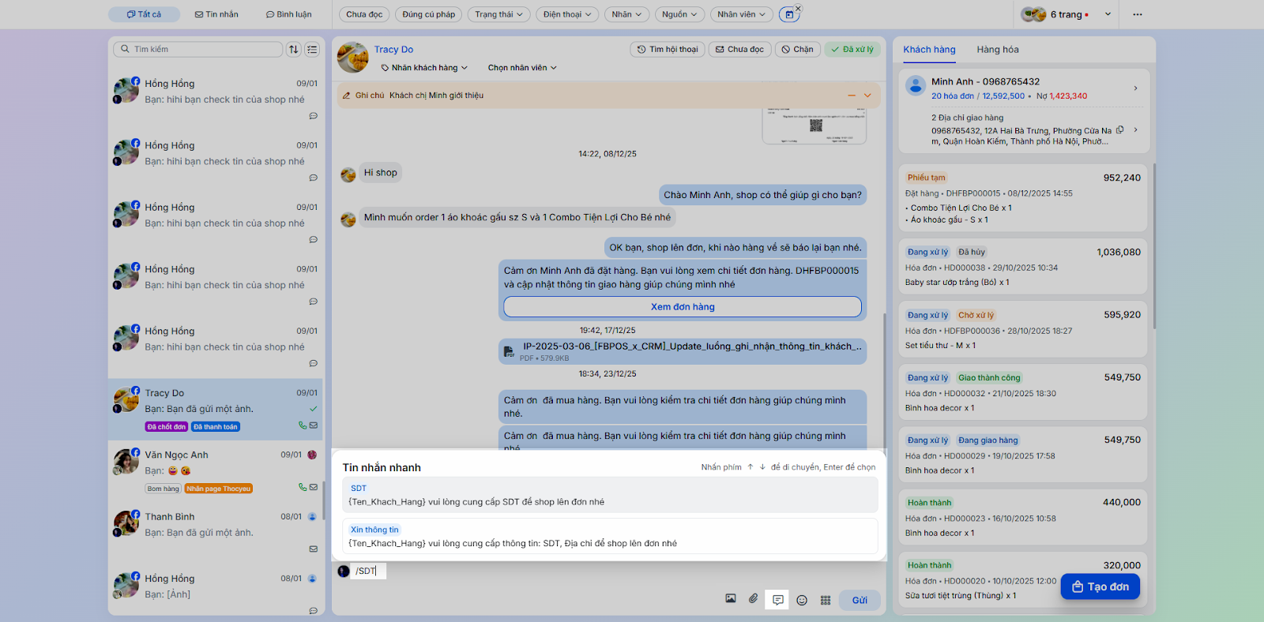The image size is (1264, 622).
Task: Click the checklist icon next to search
Action: tap(313, 49)
